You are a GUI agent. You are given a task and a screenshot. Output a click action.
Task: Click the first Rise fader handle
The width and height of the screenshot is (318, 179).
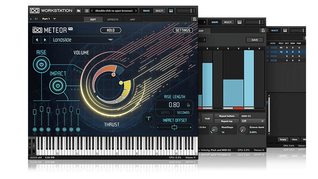(x=35, y=112)
